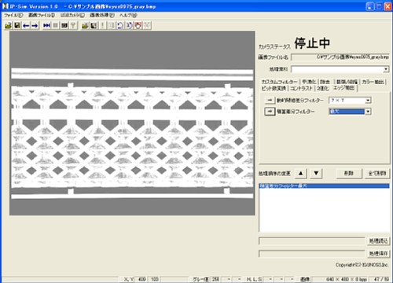Move selected process up with ▲ button
The image size is (393, 283).
(x=301, y=173)
